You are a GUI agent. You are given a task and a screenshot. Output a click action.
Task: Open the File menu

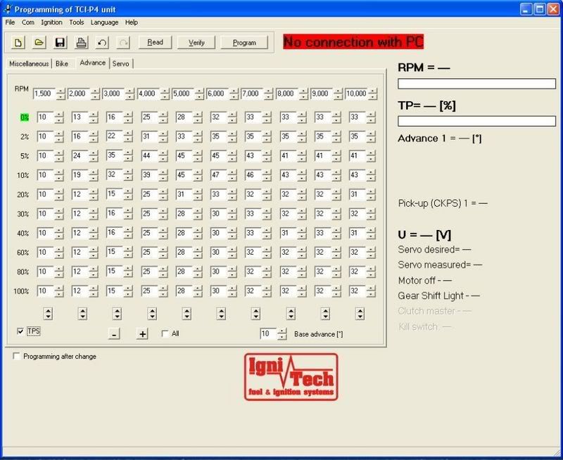point(10,23)
